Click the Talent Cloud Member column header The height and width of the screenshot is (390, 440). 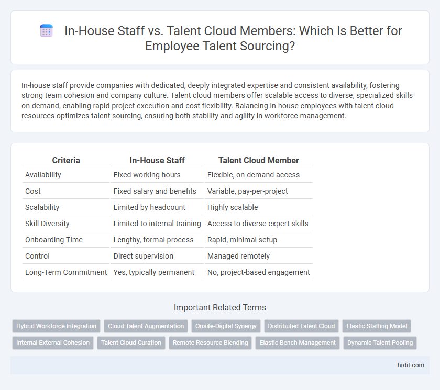pos(258,160)
